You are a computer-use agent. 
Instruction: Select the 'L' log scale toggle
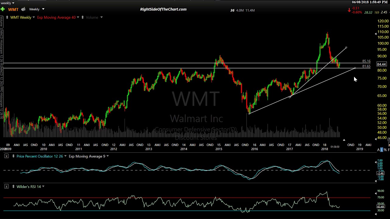coord(382,150)
